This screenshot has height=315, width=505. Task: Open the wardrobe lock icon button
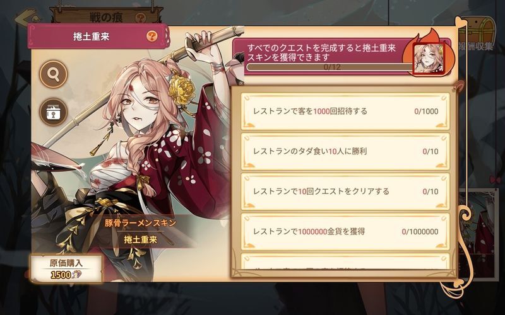pyautogui.click(x=54, y=112)
